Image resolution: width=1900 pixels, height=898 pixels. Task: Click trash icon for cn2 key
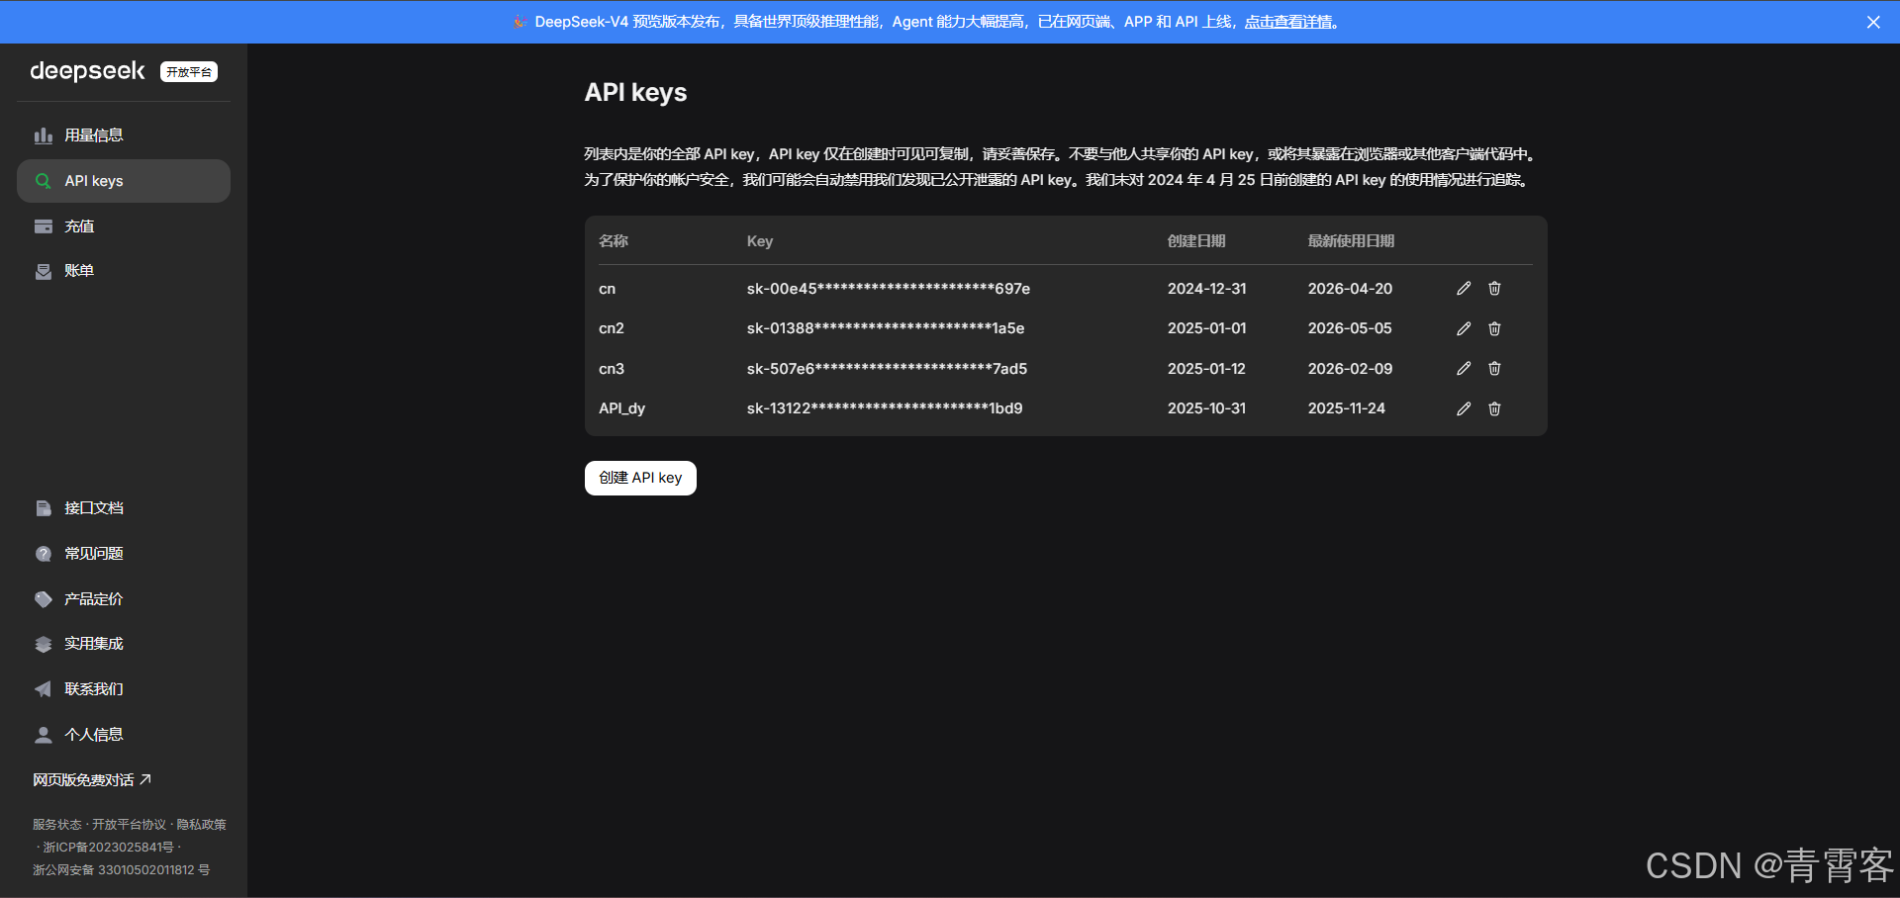pyautogui.click(x=1494, y=328)
